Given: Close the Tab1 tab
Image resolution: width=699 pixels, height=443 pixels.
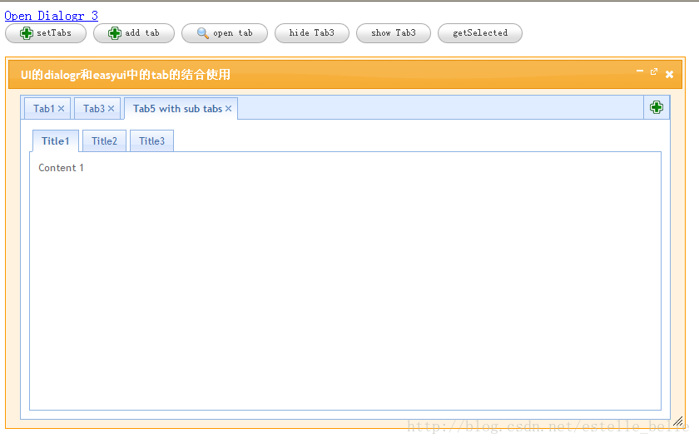Looking at the screenshot, I should (x=61, y=109).
